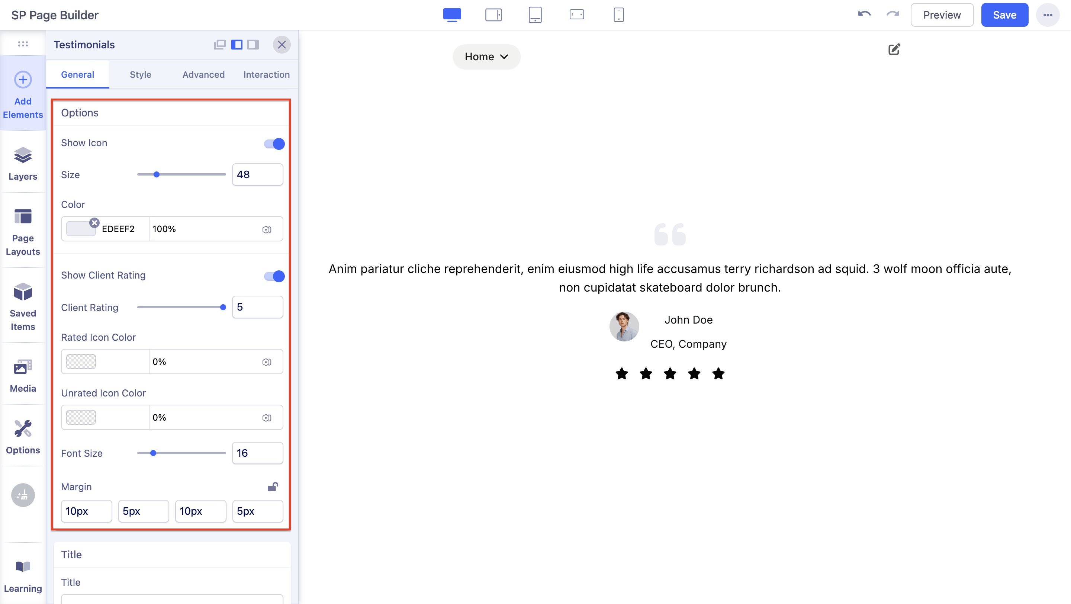Switch to mobile phone device view
Screen dimensions: 1071x604
[x=618, y=15]
